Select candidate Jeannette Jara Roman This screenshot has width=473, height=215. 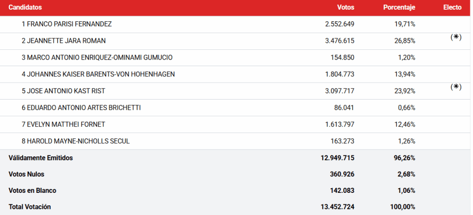[x=64, y=41]
